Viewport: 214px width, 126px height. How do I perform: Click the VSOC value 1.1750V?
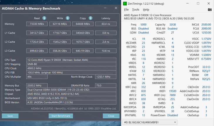coord(206,39)
